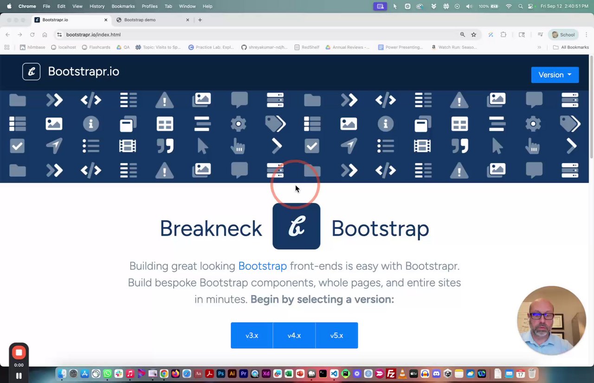Open Premiere Pro from the Dock
This screenshot has width=594, height=383.
[x=244, y=374]
